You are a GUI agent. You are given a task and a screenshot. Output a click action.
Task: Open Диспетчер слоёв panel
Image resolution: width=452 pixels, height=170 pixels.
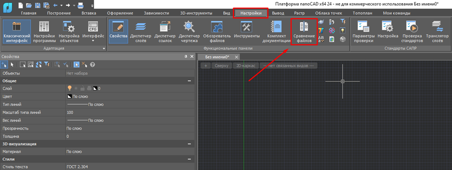click(x=141, y=31)
